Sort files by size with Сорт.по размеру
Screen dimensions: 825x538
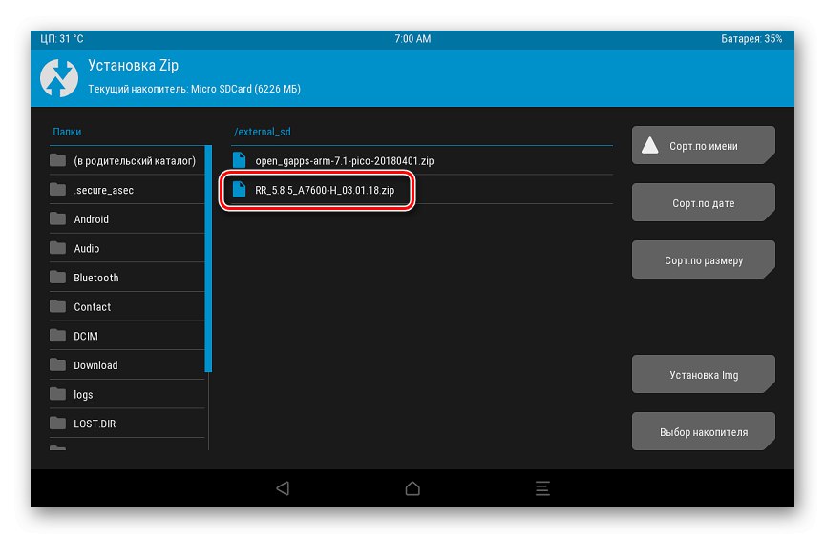click(704, 259)
